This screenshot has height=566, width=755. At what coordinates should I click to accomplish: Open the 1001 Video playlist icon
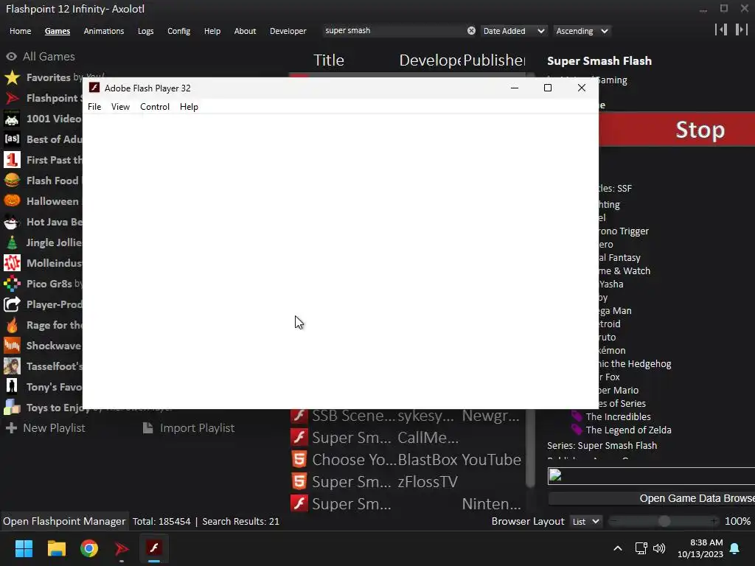pyautogui.click(x=12, y=119)
